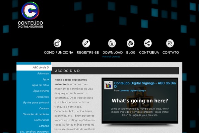This screenshot has height=133, width=199.
Task: Select Coração in the sidebar
Action: pos(44,126)
